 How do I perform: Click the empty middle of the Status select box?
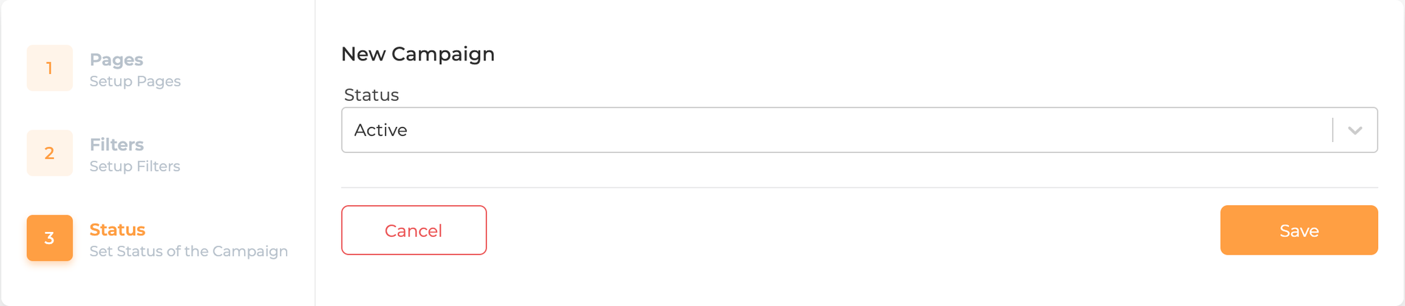point(823,130)
